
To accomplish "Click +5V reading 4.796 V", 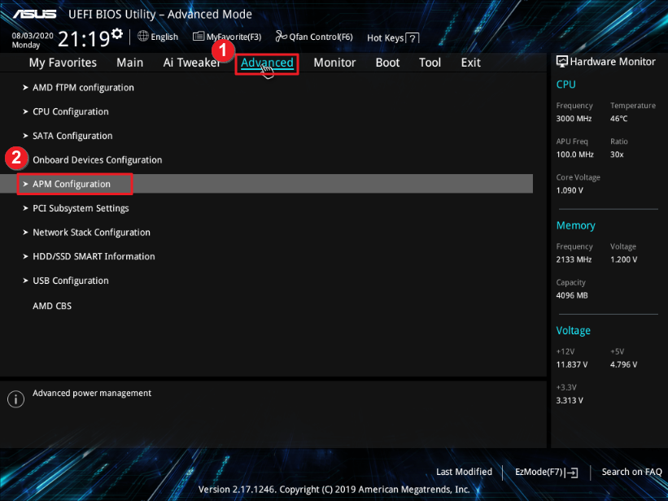I will click(624, 364).
